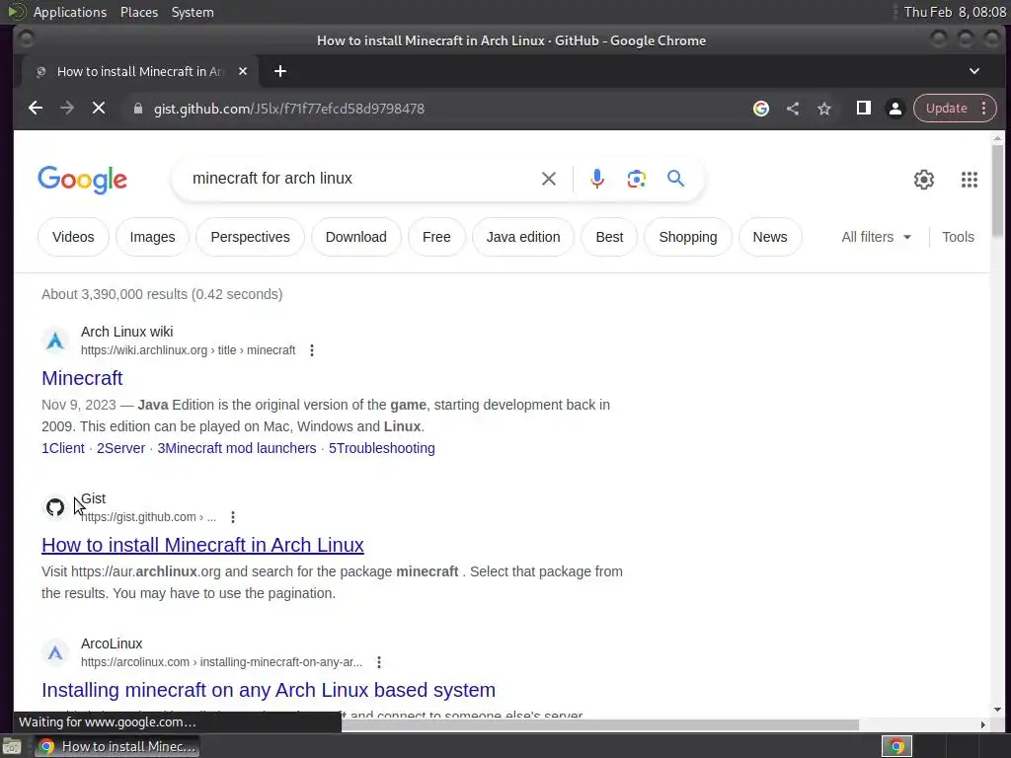Open the Applications menu
This screenshot has width=1011, height=758.
click(70, 12)
